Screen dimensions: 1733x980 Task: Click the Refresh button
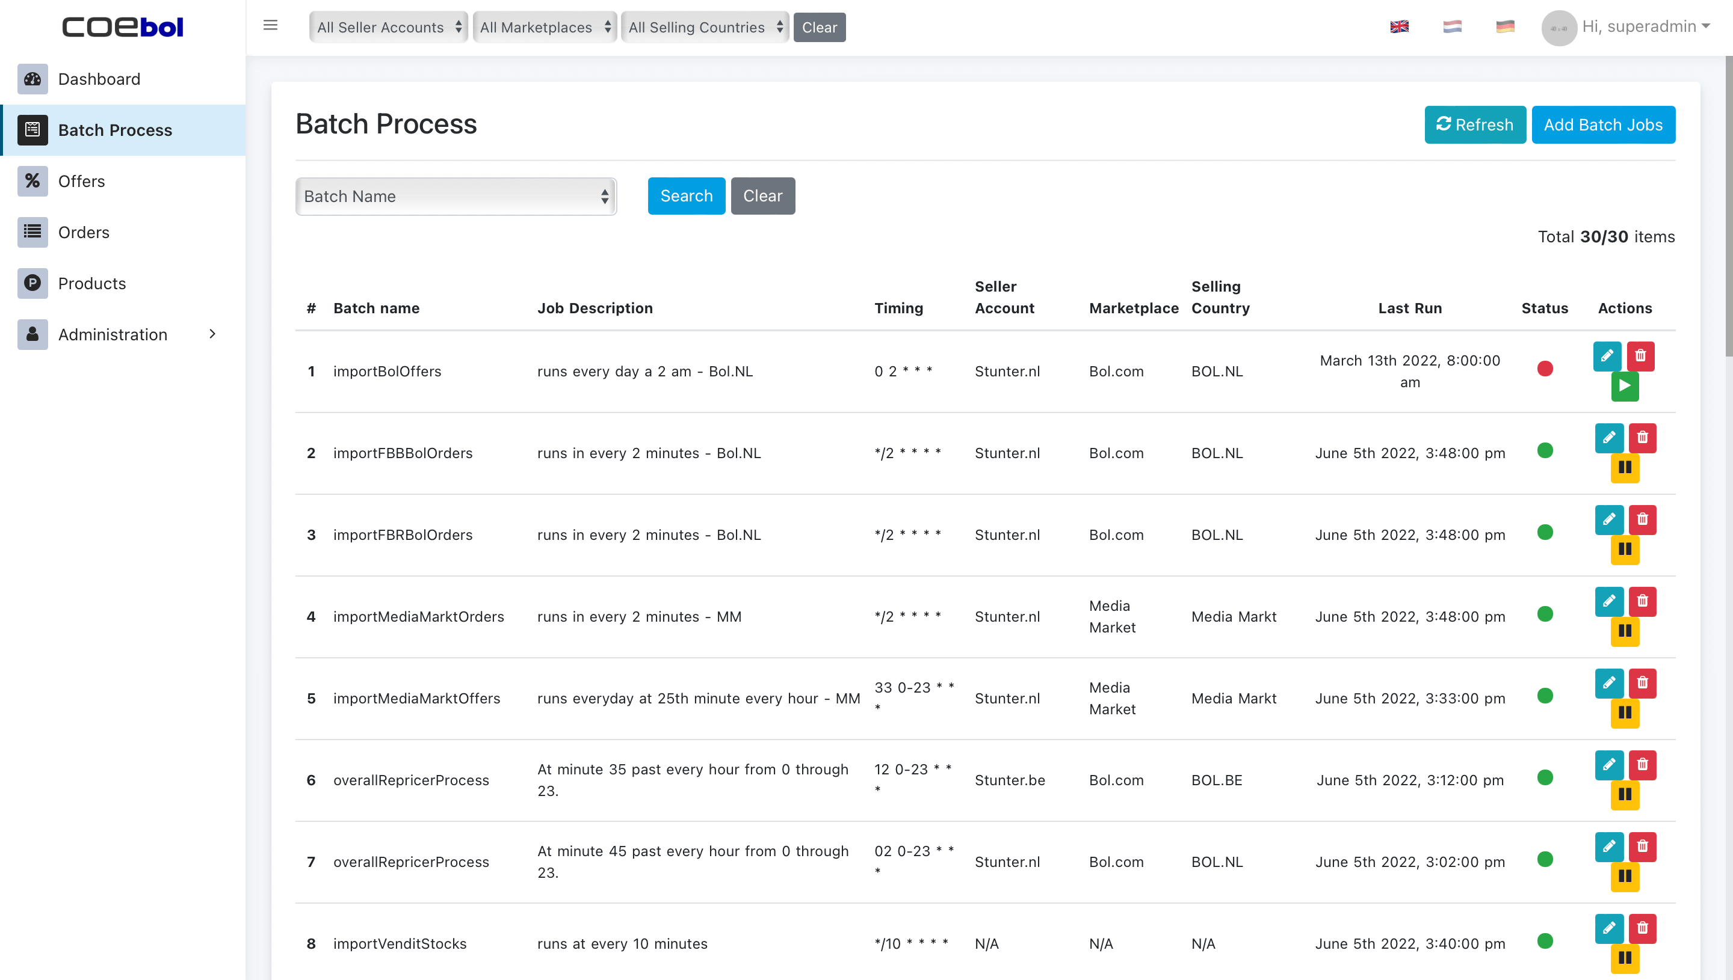(x=1474, y=124)
